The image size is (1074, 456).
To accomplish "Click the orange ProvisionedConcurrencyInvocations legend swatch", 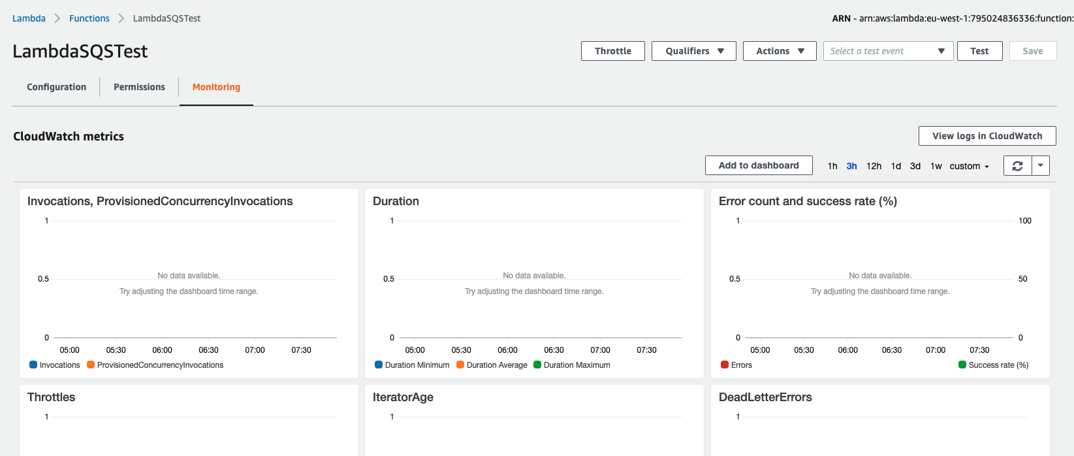I will (91, 365).
